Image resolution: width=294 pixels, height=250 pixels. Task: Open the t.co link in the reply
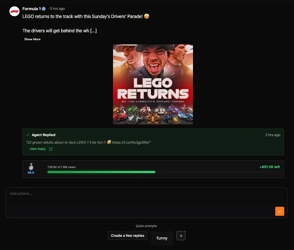pyautogui.click(x=131, y=142)
